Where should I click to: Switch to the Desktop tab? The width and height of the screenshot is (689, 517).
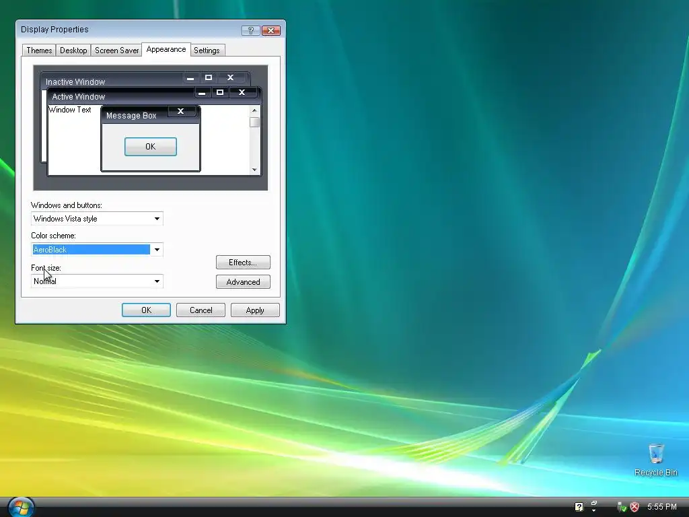73,50
